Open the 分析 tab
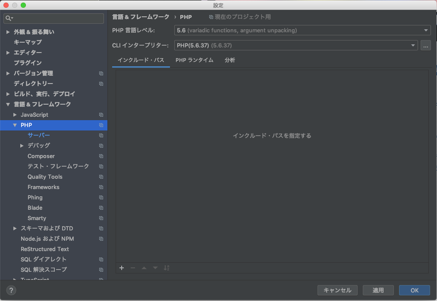 point(230,60)
